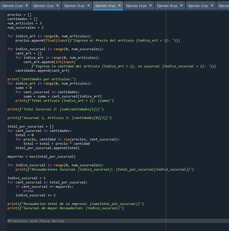Place cursor on the Francisco José Plaza García comment
This screenshot has height=231, width=229.
[x=35, y=221]
